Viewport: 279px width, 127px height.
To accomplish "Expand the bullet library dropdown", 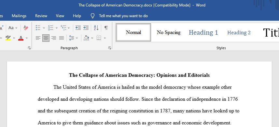I will pyautogui.click(x=44, y=28).
